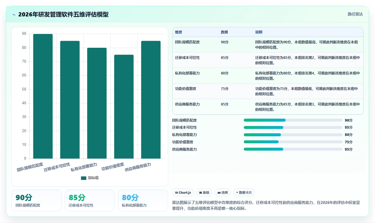
Task: Click the description saying 本组排名第4
Action: 308,76
